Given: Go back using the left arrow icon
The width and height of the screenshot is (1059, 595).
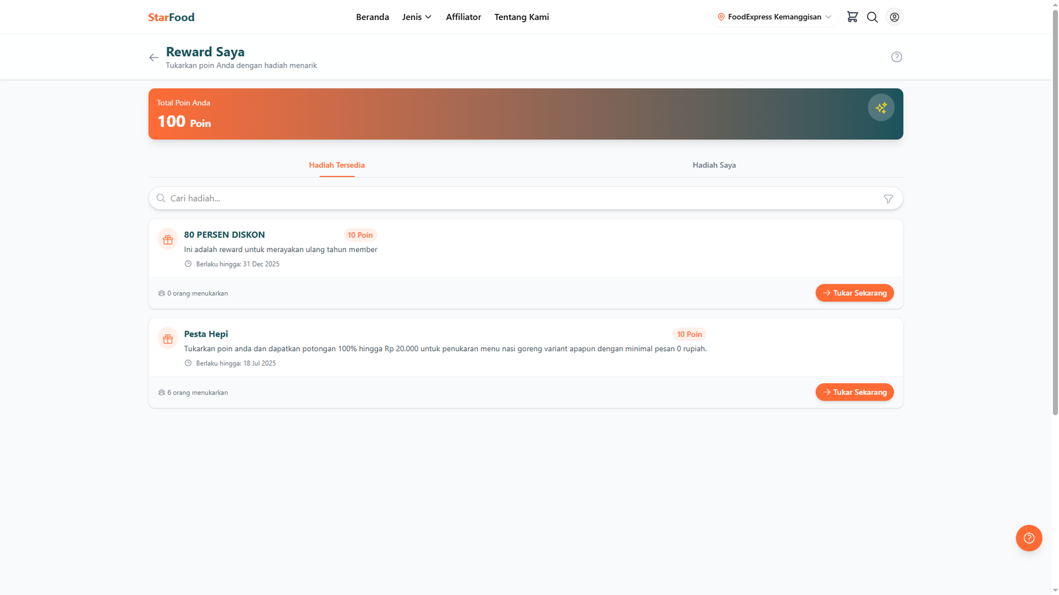Looking at the screenshot, I should (154, 58).
